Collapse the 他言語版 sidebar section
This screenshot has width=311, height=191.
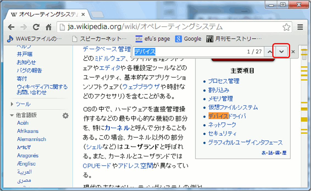[x=12, y=116]
